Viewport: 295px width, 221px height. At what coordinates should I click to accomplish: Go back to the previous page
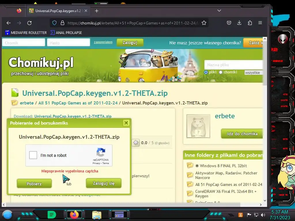(x=9, y=23)
